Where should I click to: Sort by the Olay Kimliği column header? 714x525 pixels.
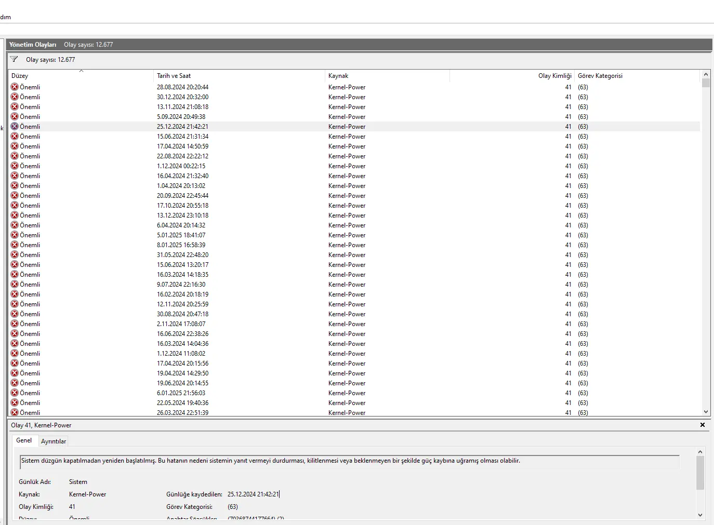pyautogui.click(x=512, y=76)
